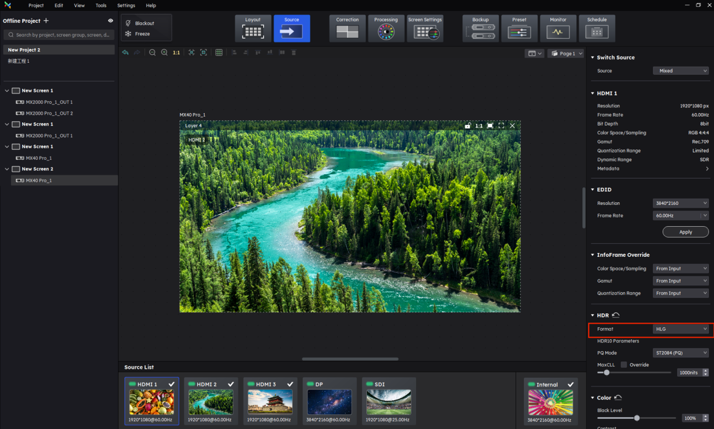Viewport: 714px width, 429px height.
Task: Collapse the New Screen 2 tree node
Action: click(x=7, y=169)
